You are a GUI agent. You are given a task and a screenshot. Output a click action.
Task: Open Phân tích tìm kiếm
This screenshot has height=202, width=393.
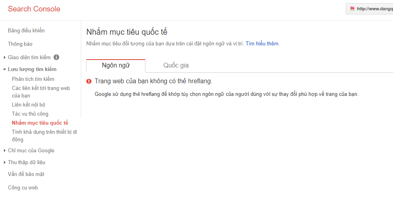[x=33, y=79]
